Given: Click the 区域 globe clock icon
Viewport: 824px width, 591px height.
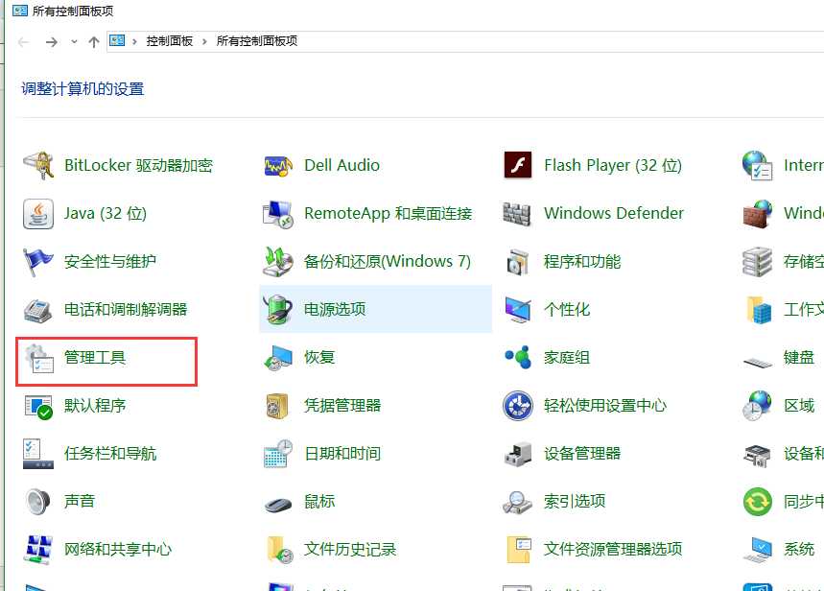Looking at the screenshot, I should 757,406.
